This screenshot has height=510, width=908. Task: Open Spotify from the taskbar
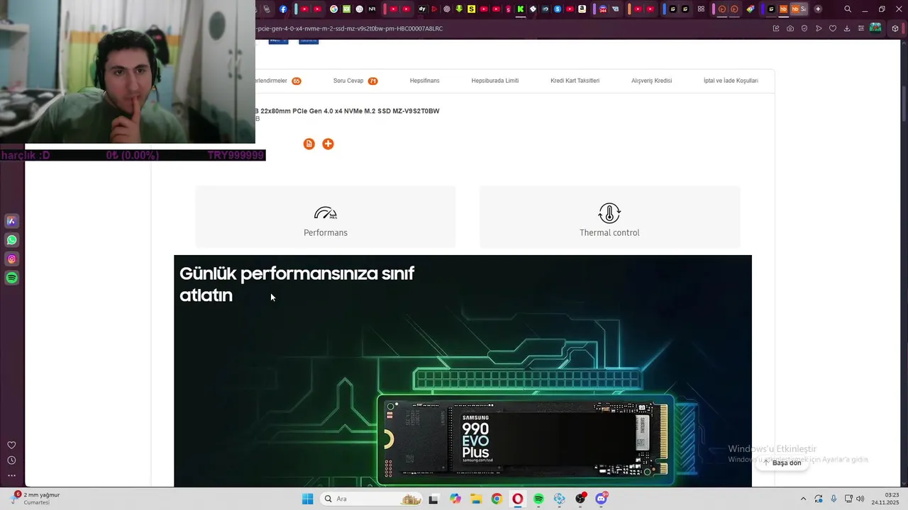point(538,499)
